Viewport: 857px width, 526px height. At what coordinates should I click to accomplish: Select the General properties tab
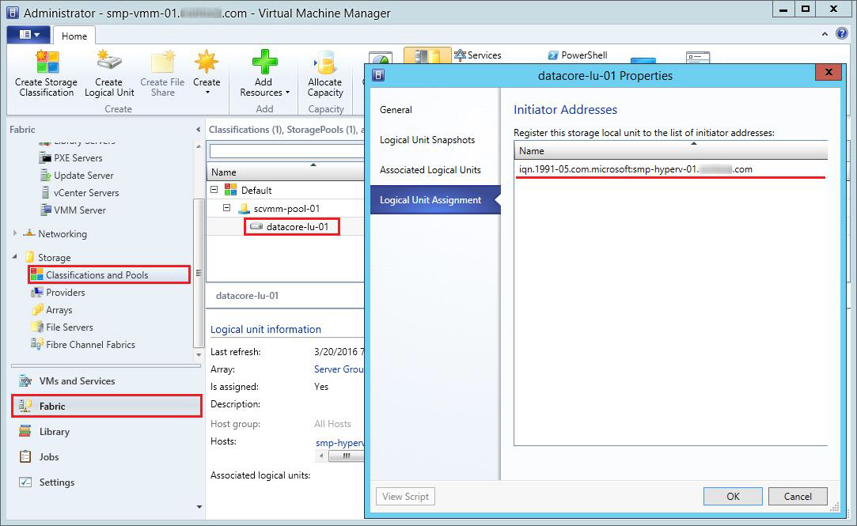click(x=396, y=110)
